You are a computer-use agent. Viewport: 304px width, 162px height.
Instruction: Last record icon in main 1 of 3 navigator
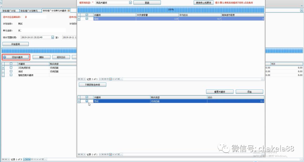tap(30, 159)
